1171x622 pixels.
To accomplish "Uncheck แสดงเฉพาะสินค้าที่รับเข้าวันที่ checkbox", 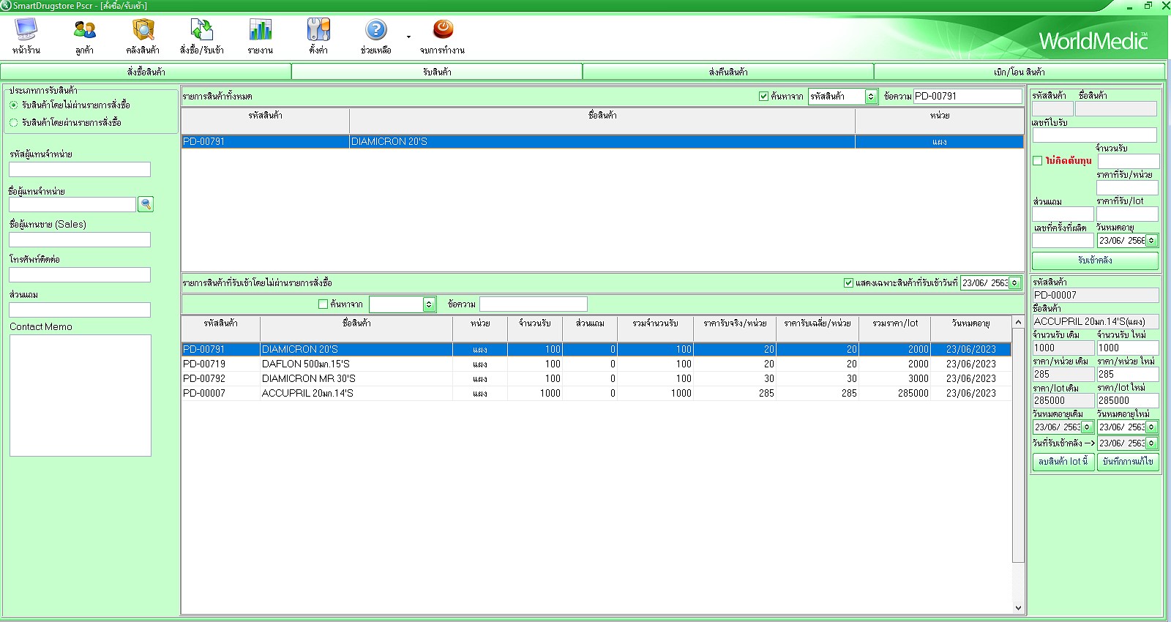I will (x=848, y=283).
